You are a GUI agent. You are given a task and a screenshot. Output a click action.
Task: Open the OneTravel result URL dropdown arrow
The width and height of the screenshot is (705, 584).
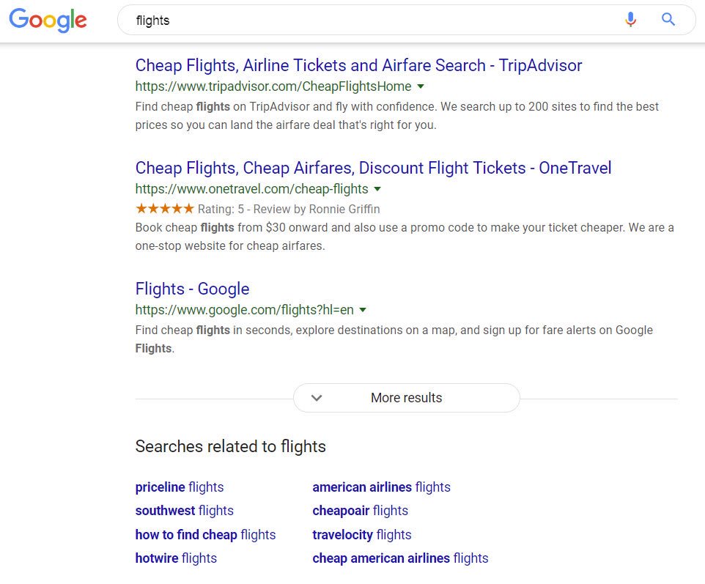point(377,189)
